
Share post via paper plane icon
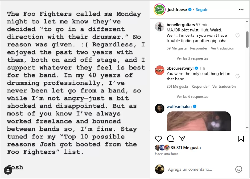pyautogui.click(x=182, y=139)
